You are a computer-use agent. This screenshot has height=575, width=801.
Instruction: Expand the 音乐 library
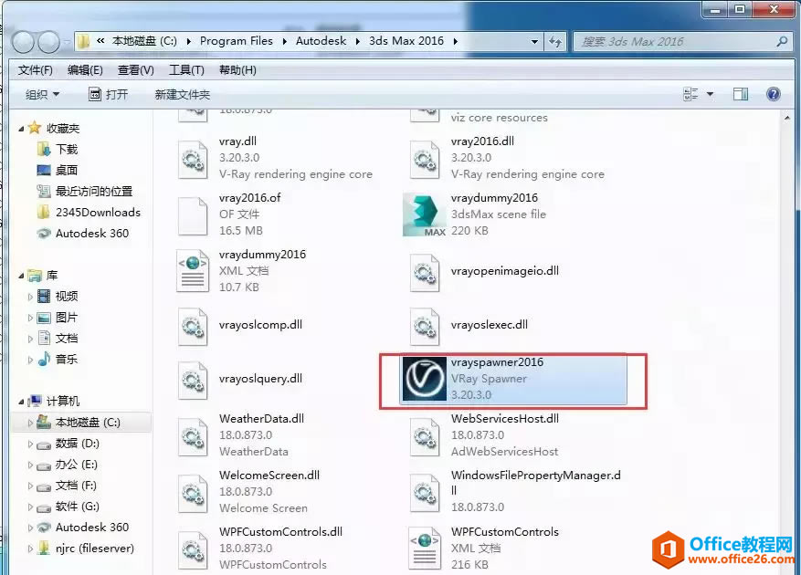pos(30,360)
